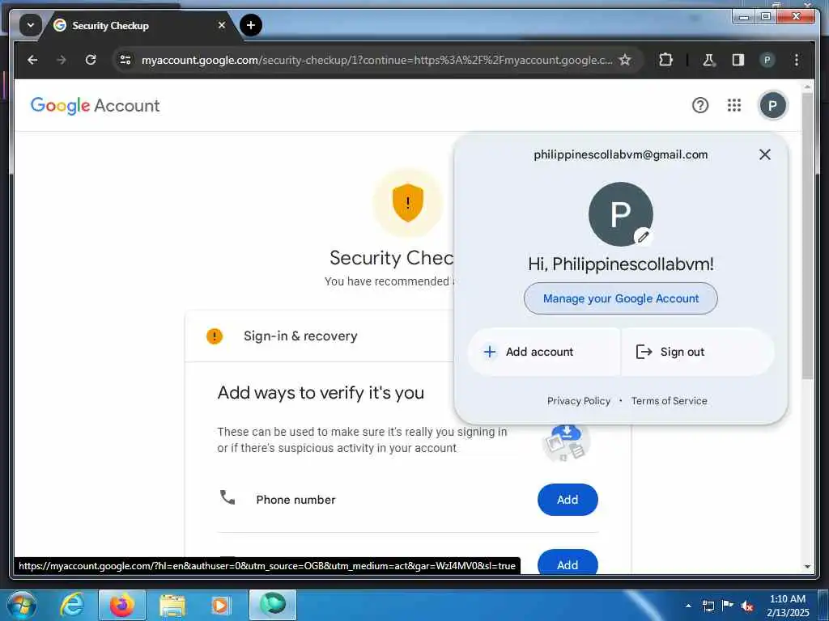Click the network tray icon
829x621 pixels.
coord(708,606)
